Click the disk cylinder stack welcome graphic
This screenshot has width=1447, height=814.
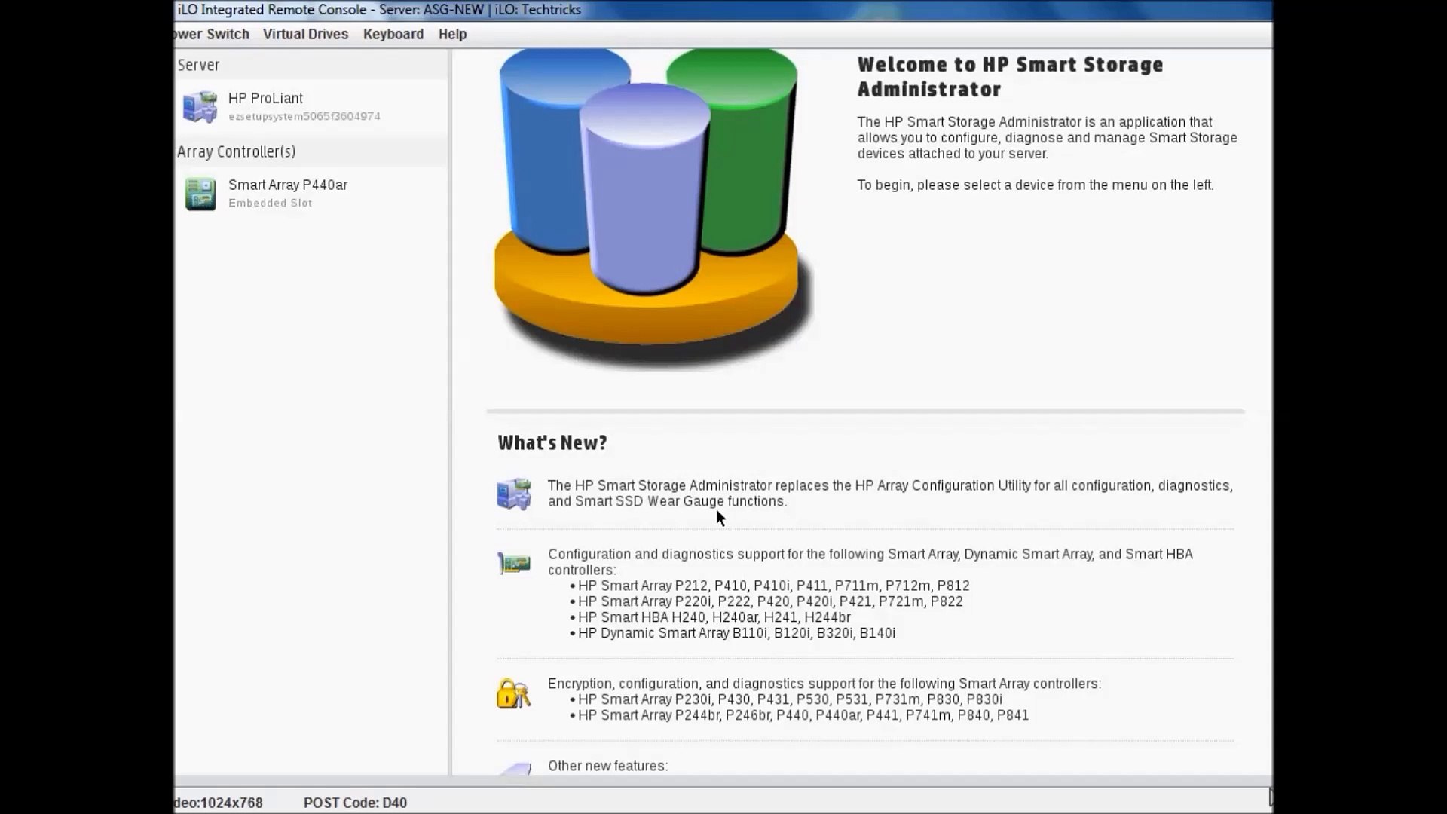(652, 211)
